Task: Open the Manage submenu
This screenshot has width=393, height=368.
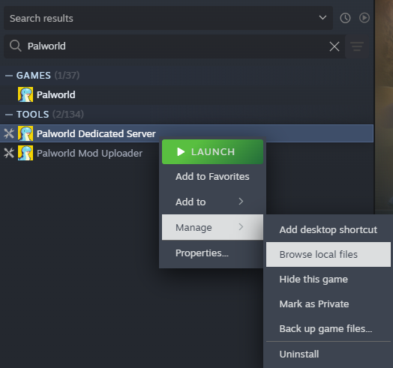Action: (x=212, y=227)
